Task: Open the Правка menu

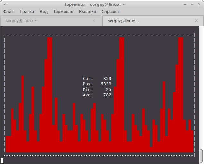Action: point(27,12)
